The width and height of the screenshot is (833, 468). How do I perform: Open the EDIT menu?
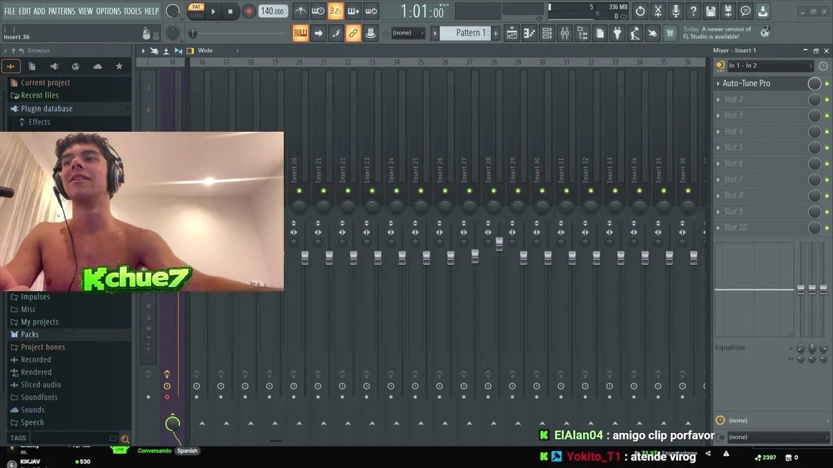[25, 11]
